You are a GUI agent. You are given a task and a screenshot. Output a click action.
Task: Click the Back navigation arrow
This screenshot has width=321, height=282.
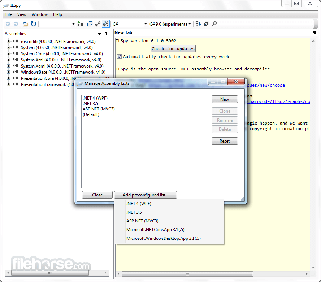tap(8, 24)
